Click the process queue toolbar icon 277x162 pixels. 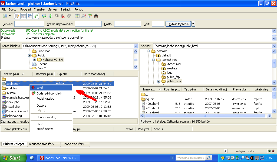[51, 16]
